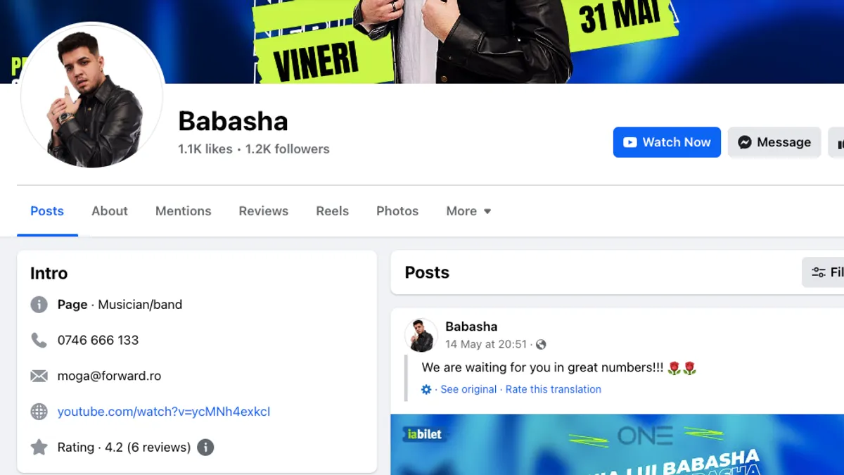This screenshot has height=475, width=844.
Task: Select the Photos tab
Action: click(x=397, y=211)
